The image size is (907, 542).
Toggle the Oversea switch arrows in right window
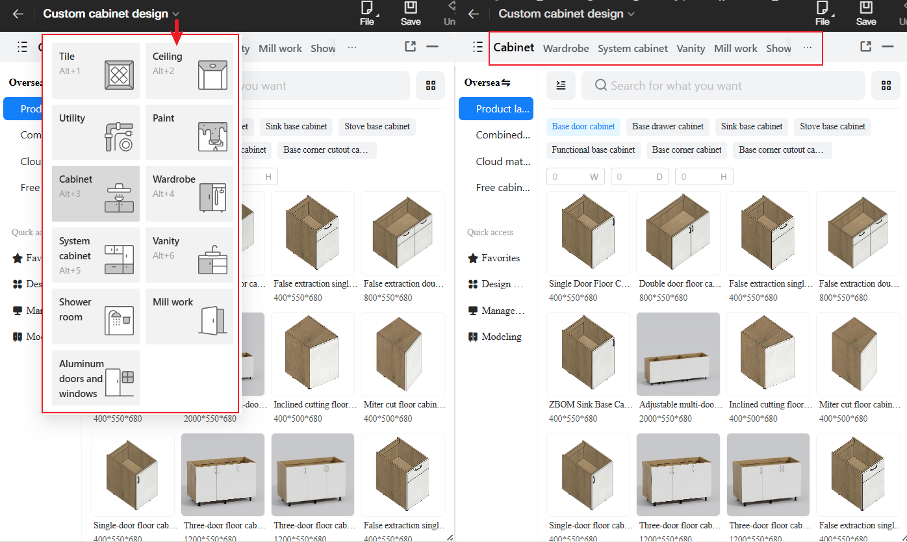506,83
